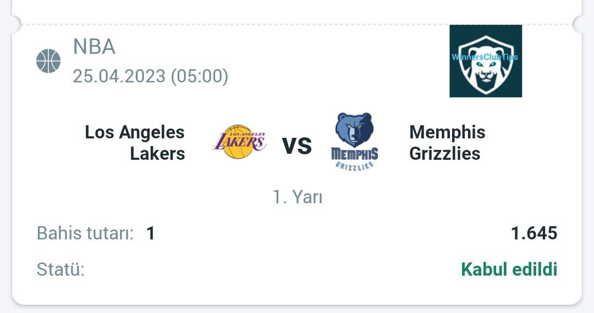The width and height of the screenshot is (594, 313).
Task: Open the Los Angeles Lakers team name
Action: tap(135, 143)
